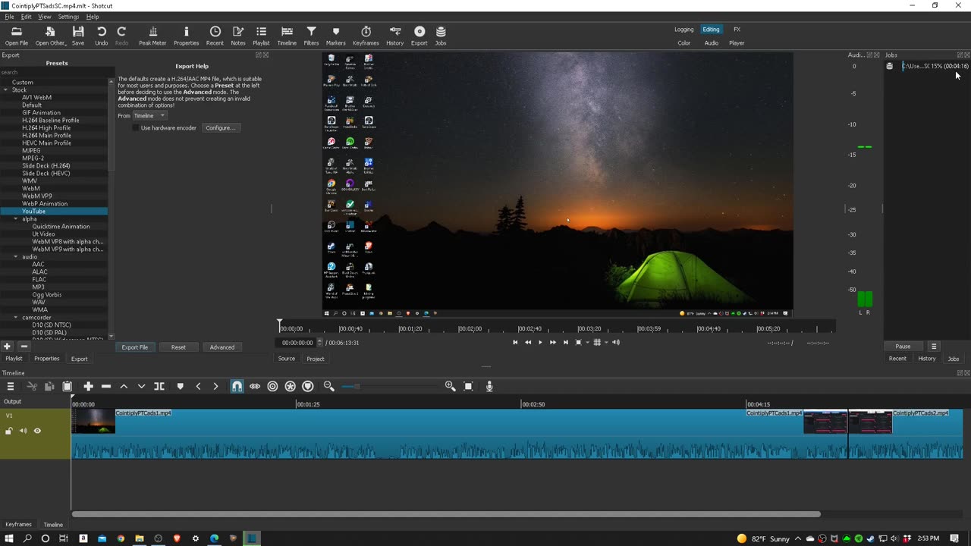Add a new preset with plus button

point(7,347)
